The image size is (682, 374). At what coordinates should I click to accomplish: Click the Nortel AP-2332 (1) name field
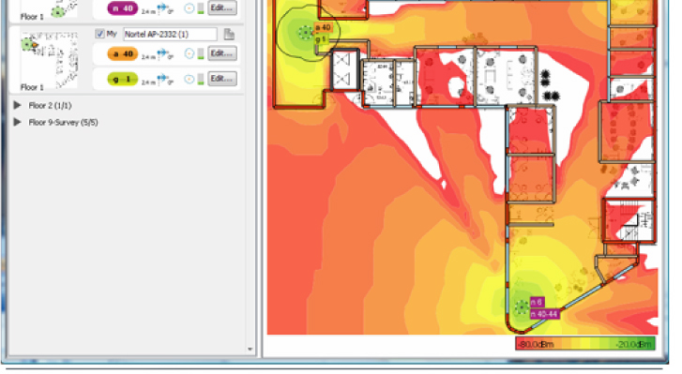click(170, 35)
